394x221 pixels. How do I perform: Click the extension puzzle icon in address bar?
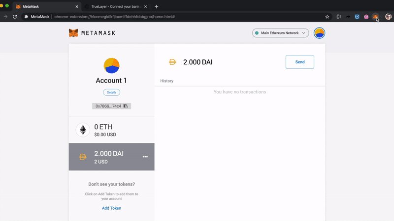(26, 17)
